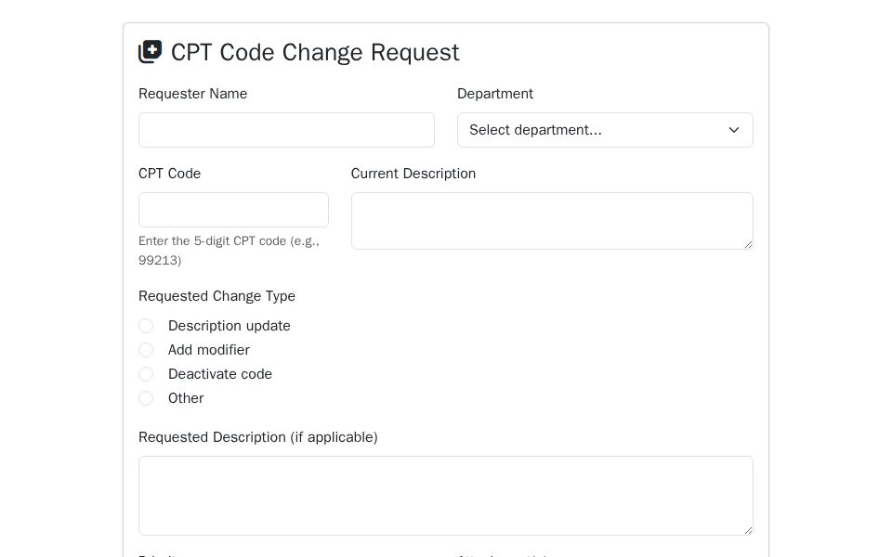
Task: Choose the "Add modifier" option
Action: coord(146,350)
